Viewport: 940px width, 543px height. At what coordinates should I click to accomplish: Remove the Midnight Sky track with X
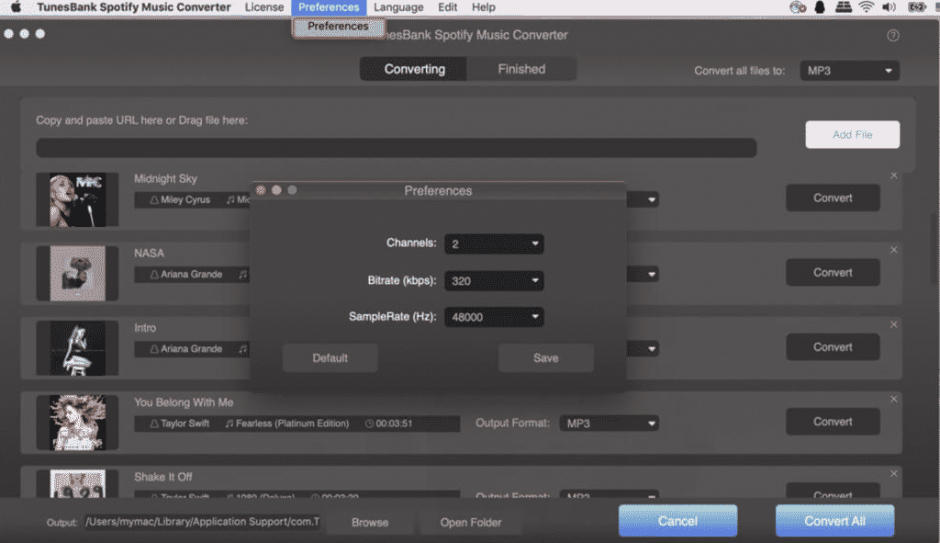[893, 175]
